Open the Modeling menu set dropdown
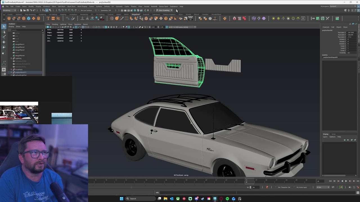The image size is (360, 202). (x=9, y=10)
